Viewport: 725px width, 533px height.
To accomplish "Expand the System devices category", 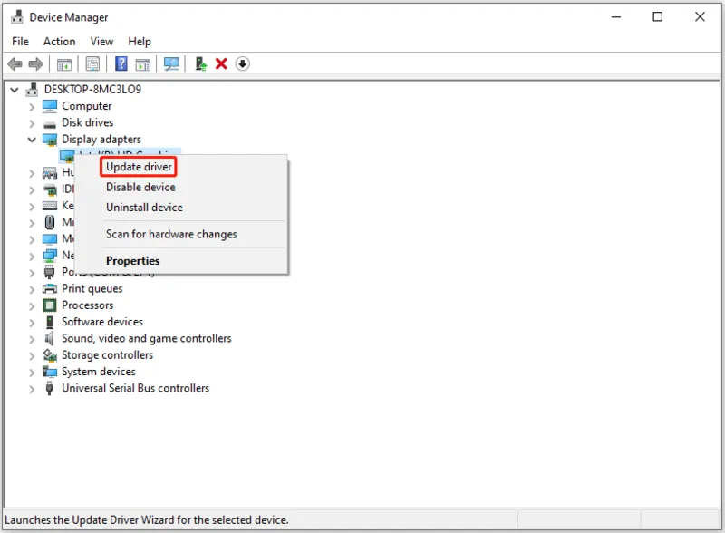I will pos(32,373).
